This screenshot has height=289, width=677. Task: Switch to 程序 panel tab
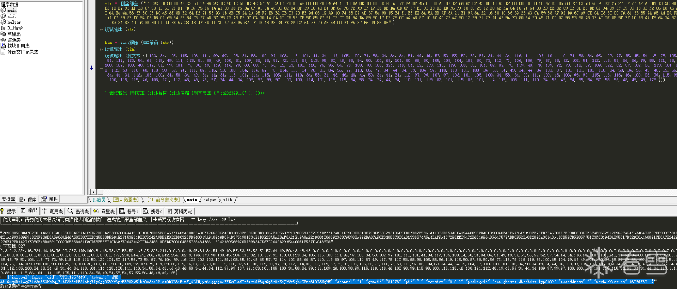coord(29,199)
